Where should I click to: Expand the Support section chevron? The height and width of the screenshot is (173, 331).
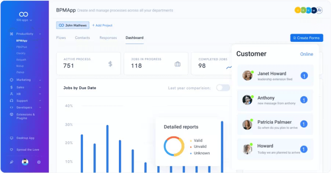[40, 101]
